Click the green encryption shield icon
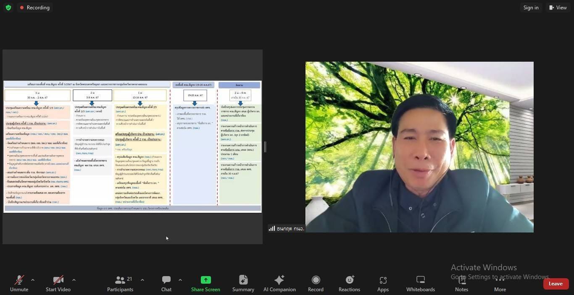The width and height of the screenshot is (574, 295). [x=8, y=8]
